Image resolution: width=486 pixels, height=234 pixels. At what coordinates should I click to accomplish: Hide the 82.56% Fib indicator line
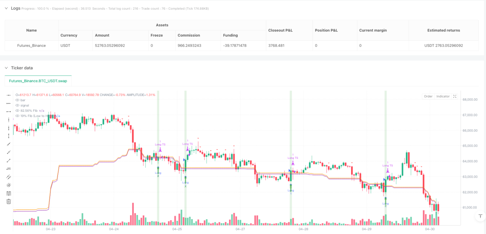click(17, 111)
